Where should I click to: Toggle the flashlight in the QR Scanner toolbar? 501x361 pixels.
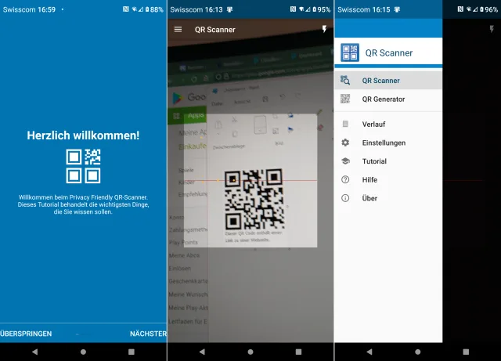(324, 29)
